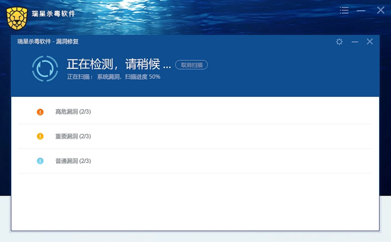The image size is (391, 242).
Task: Cancel the scan with 取消扫描 button
Action: [192, 65]
